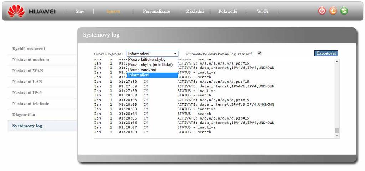Click the log scrollbar down arrow
Viewport: 365px width, 171px height.
337,136
